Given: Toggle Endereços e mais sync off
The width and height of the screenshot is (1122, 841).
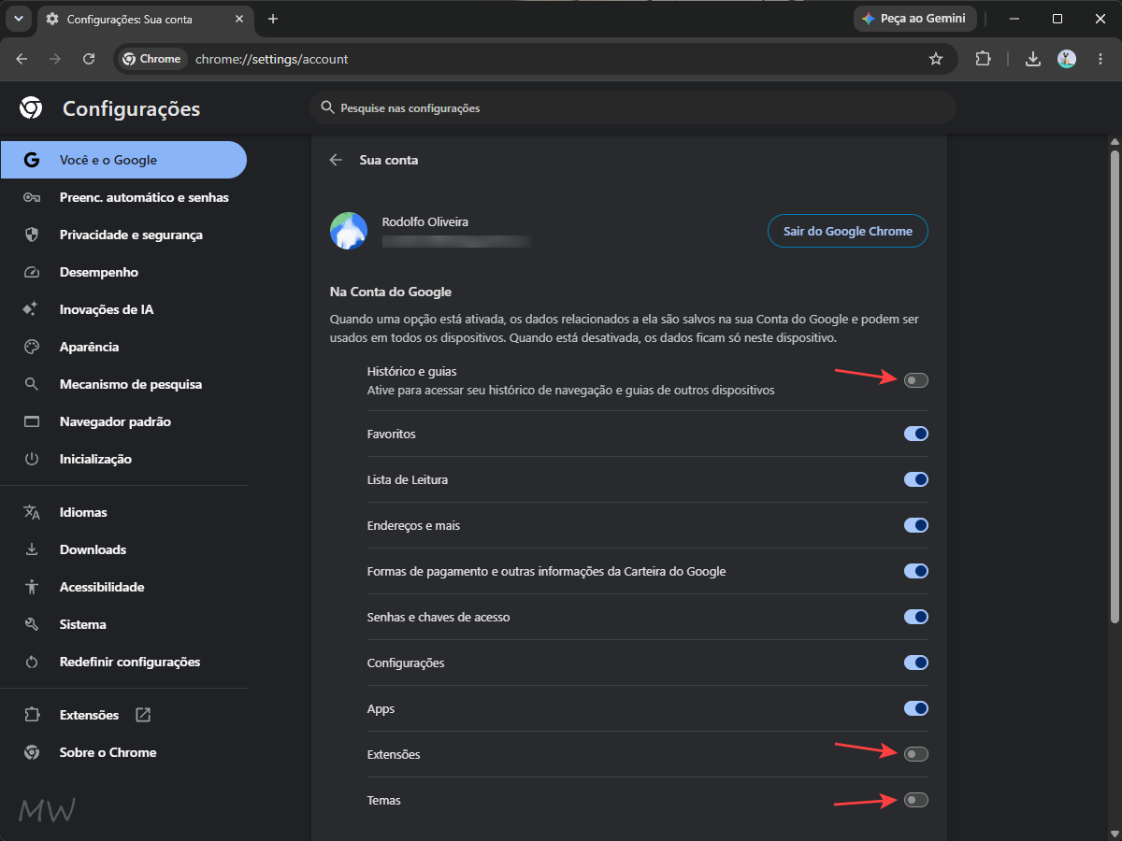Looking at the screenshot, I should click(x=916, y=525).
